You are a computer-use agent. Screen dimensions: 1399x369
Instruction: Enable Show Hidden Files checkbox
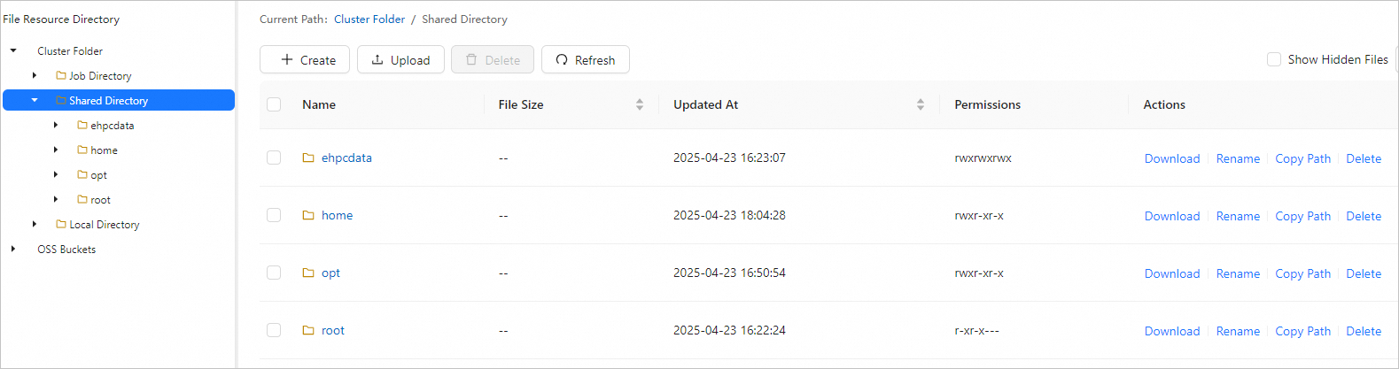tap(1274, 59)
